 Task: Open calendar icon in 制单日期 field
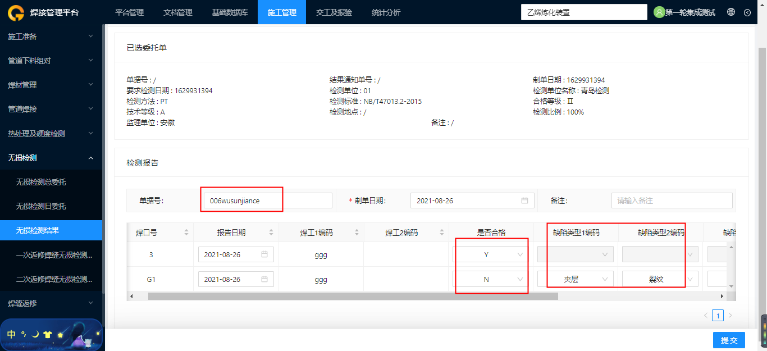[x=525, y=200]
